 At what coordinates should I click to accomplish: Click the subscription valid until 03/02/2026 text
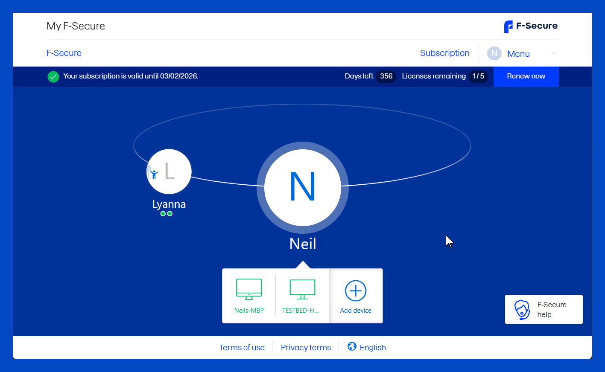131,76
